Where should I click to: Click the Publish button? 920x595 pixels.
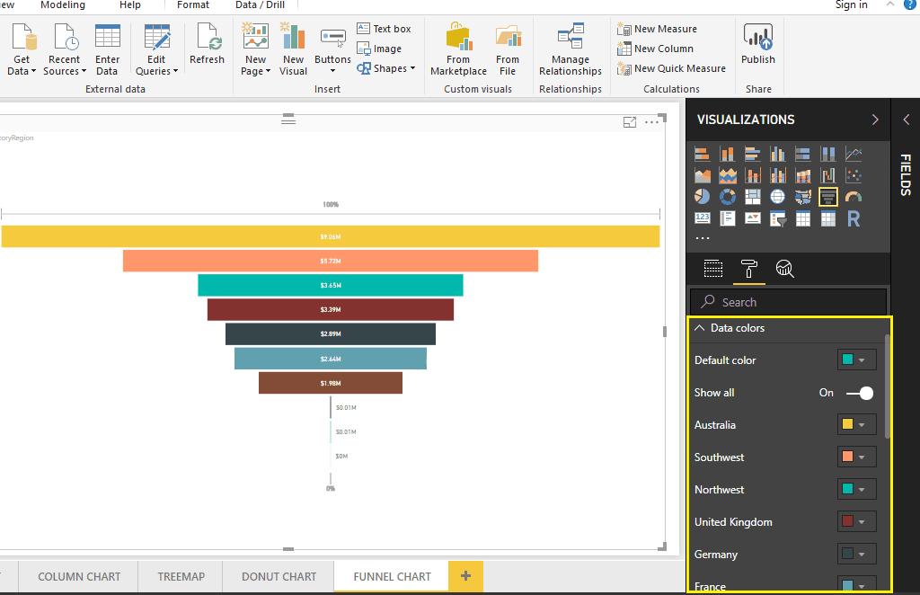758,45
